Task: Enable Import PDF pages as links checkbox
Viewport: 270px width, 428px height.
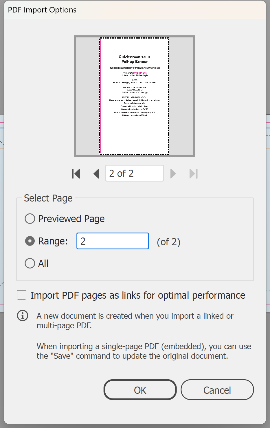Action: (22, 295)
